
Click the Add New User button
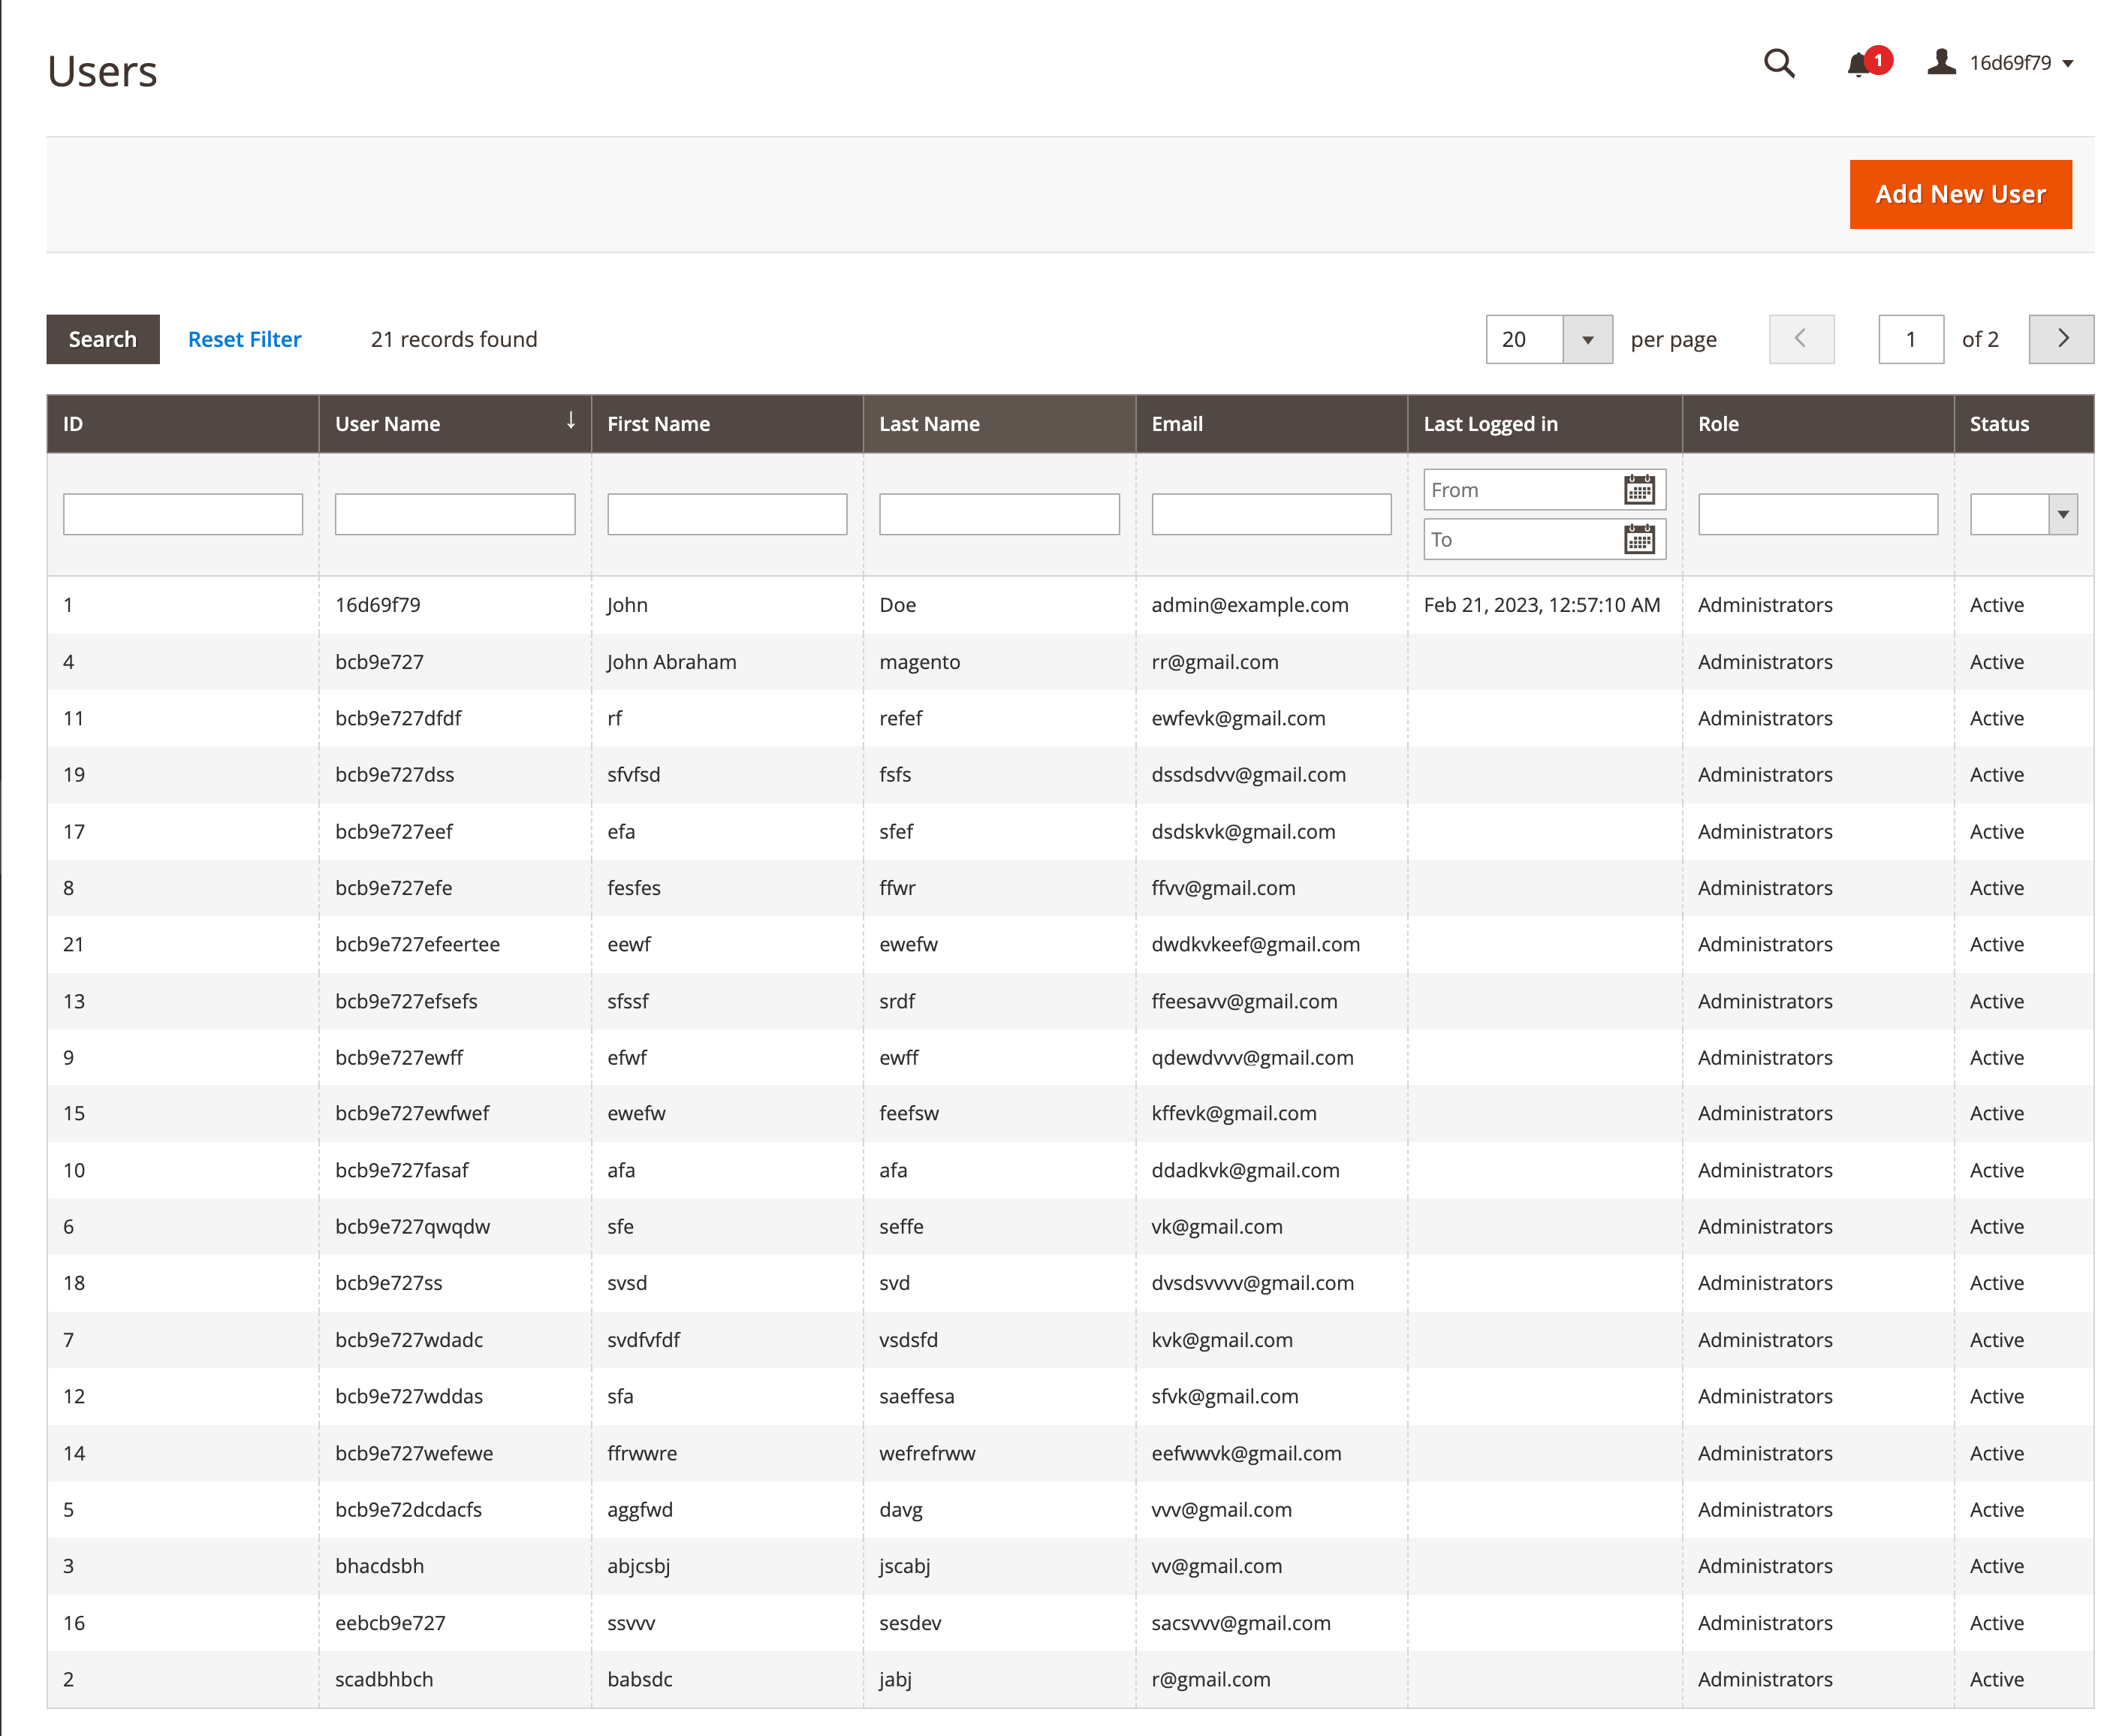click(1959, 194)
